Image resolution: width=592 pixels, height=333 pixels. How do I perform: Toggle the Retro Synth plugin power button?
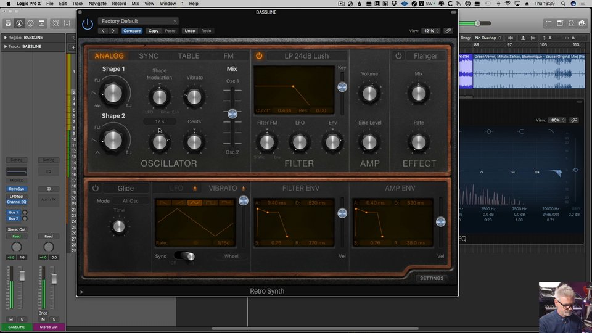point(88,24)
